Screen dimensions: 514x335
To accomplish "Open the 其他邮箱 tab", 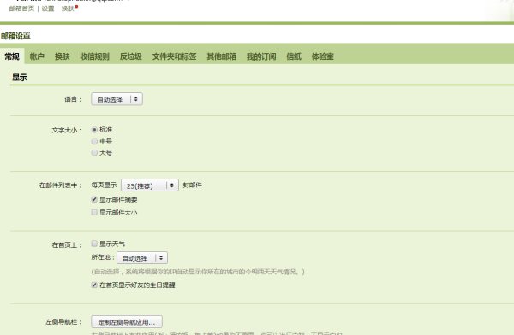I will point(222,56).
